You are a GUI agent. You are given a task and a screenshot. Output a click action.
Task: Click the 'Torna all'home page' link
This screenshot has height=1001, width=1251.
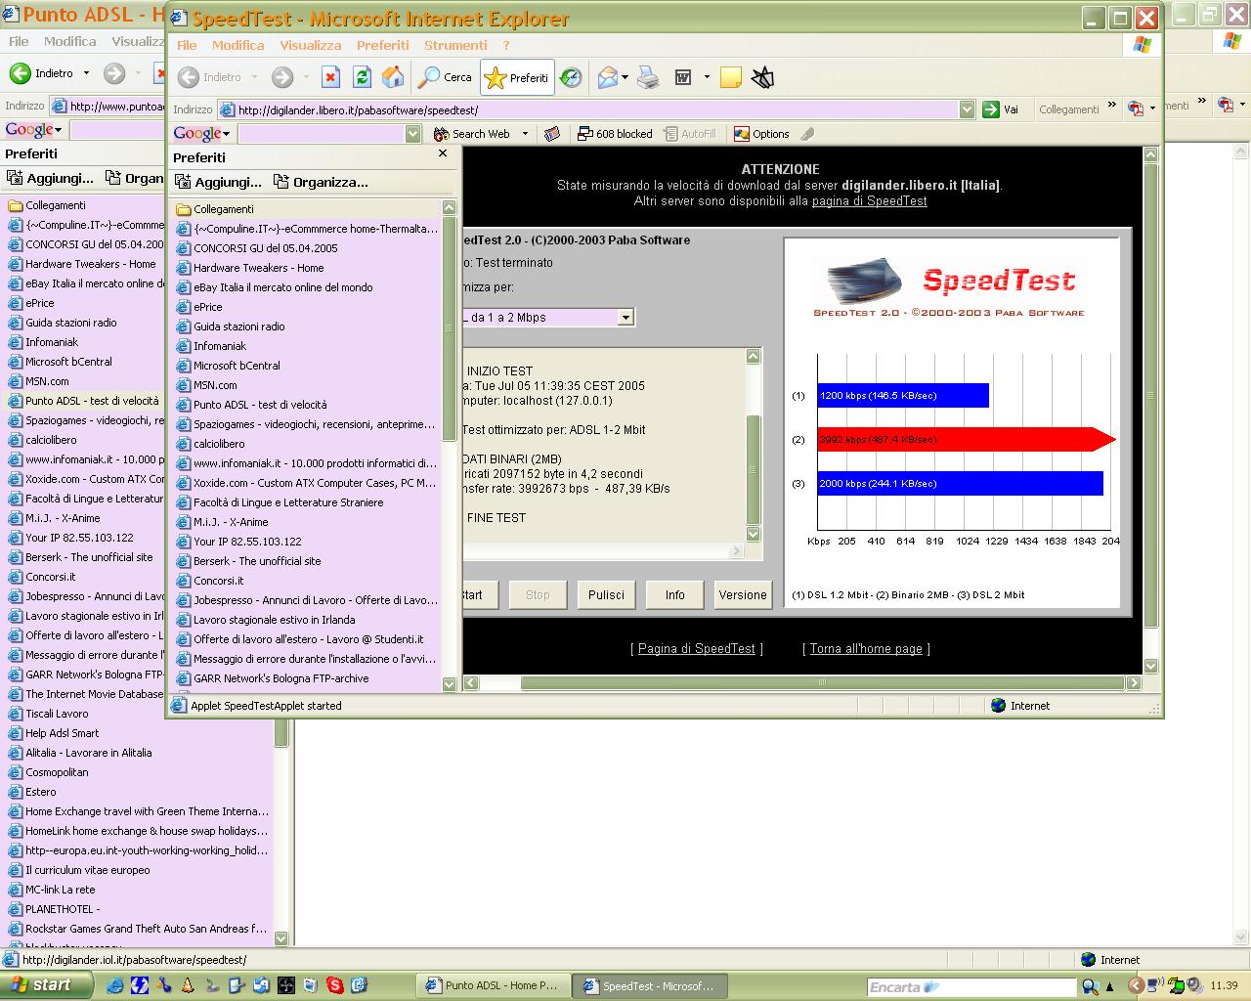point(866,648)
